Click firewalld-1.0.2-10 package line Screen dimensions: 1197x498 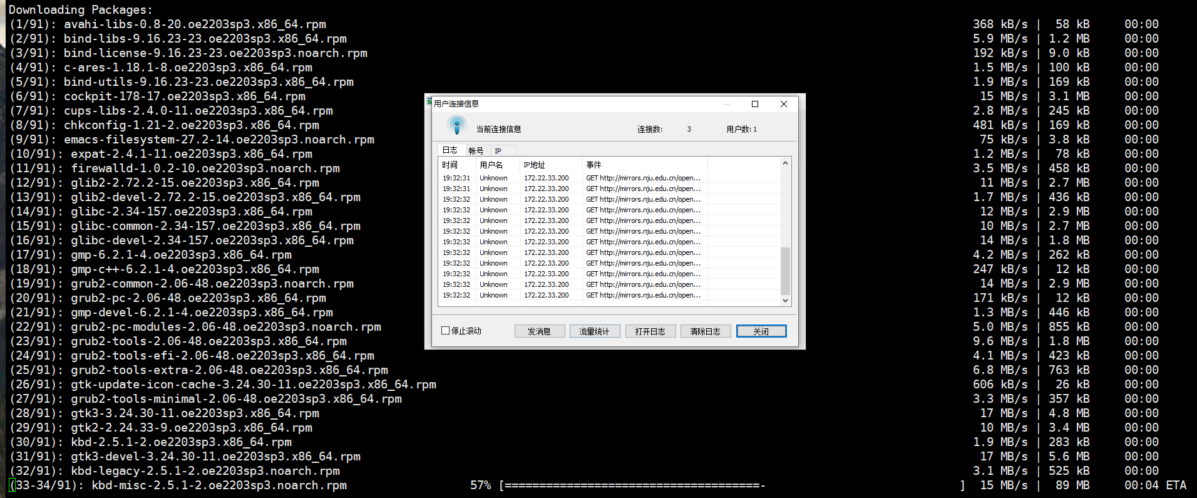tap(174, 168)
